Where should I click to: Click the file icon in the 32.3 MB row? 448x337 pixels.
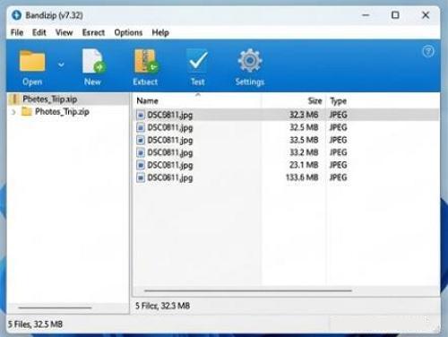[141, 115]
